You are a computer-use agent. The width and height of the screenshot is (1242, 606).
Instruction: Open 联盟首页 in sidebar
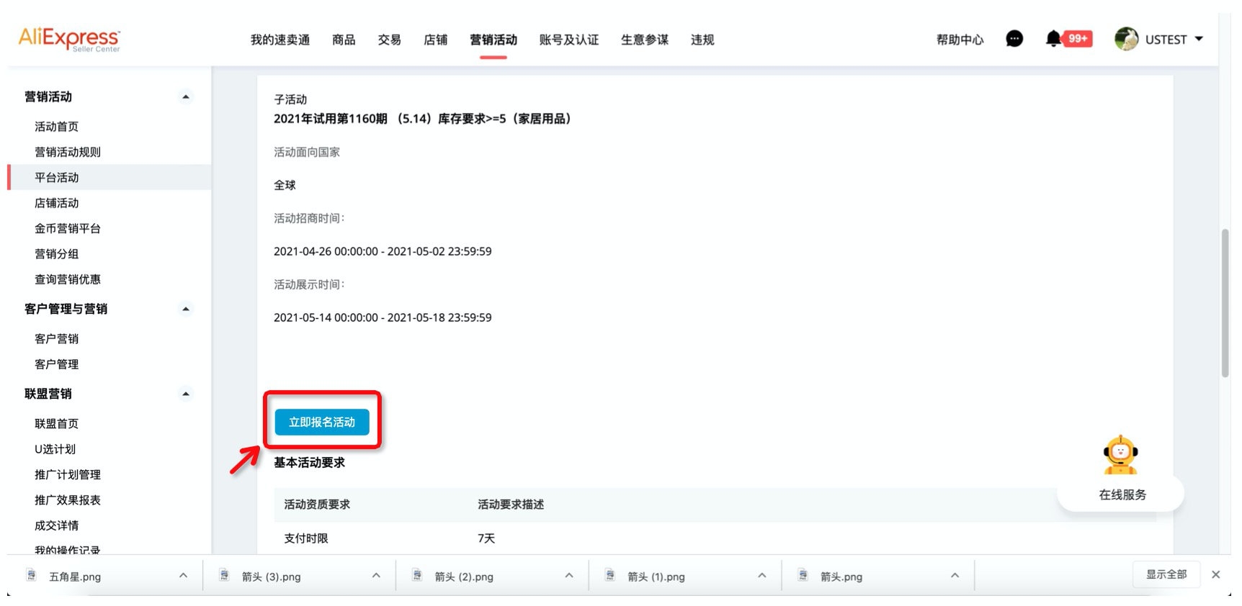click(x=57, y=423)
